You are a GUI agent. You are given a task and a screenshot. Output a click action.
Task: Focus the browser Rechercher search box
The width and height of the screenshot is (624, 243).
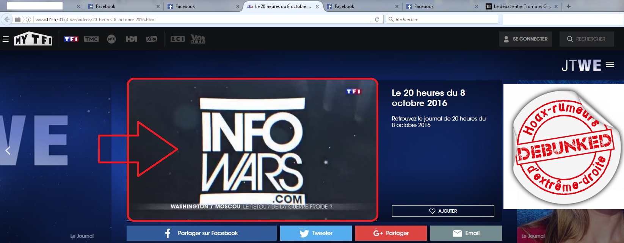tap(442, 19)
